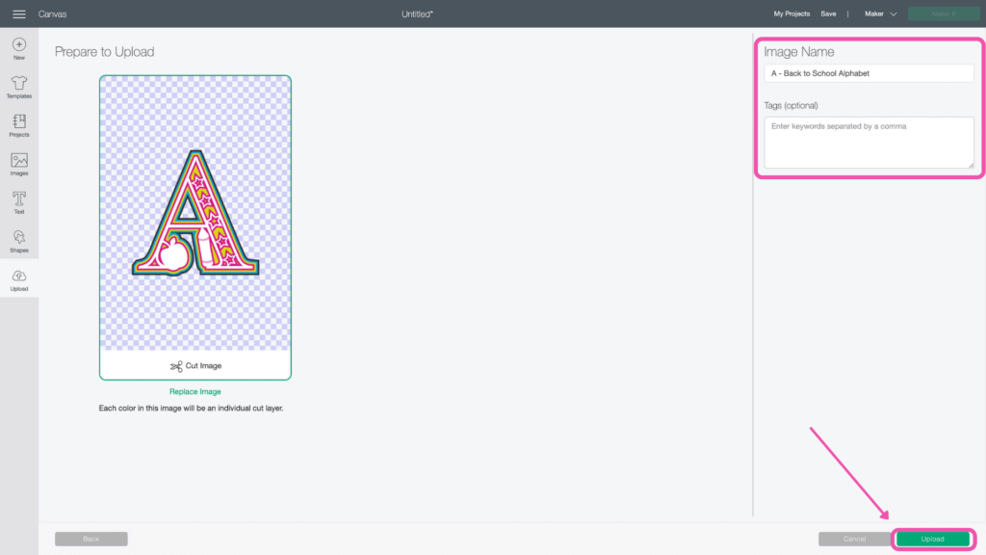Open My Projects

click(791, 13)
